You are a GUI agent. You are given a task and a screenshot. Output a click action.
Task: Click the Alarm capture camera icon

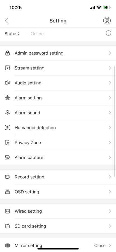tap(7, 157)
